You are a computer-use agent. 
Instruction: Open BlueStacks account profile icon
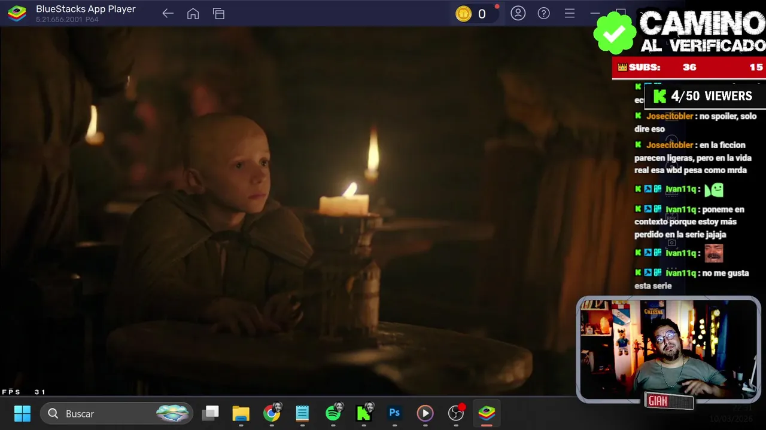[518, 13]
